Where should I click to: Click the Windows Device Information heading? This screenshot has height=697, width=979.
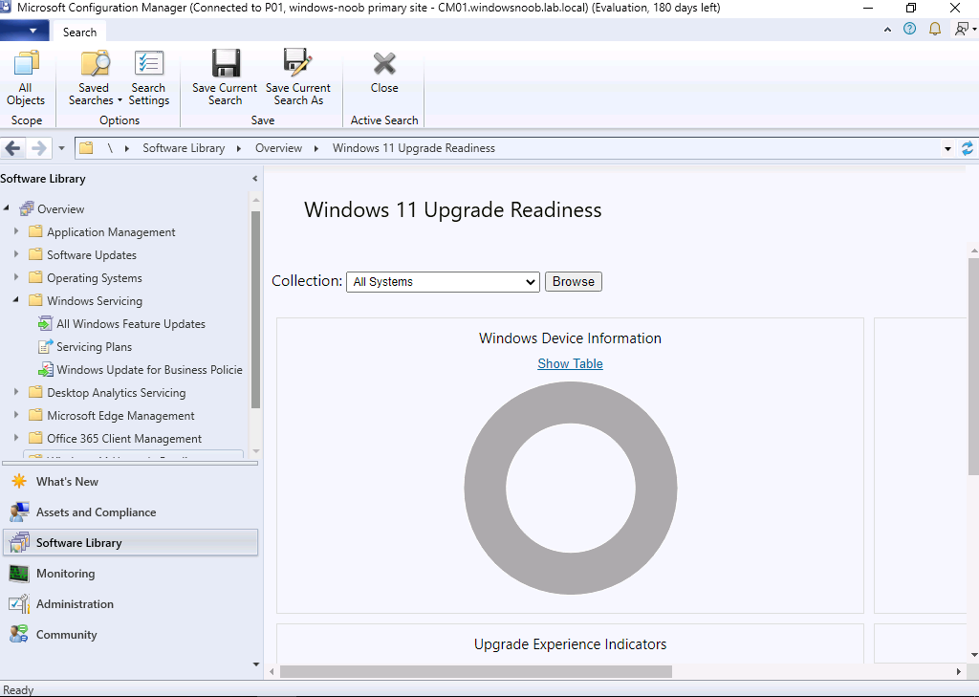coord(570,338)
